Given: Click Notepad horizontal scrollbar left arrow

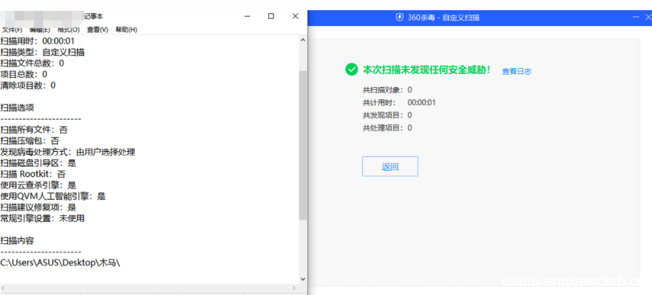Looking at the screenshot, I should [x=4, y=288].
